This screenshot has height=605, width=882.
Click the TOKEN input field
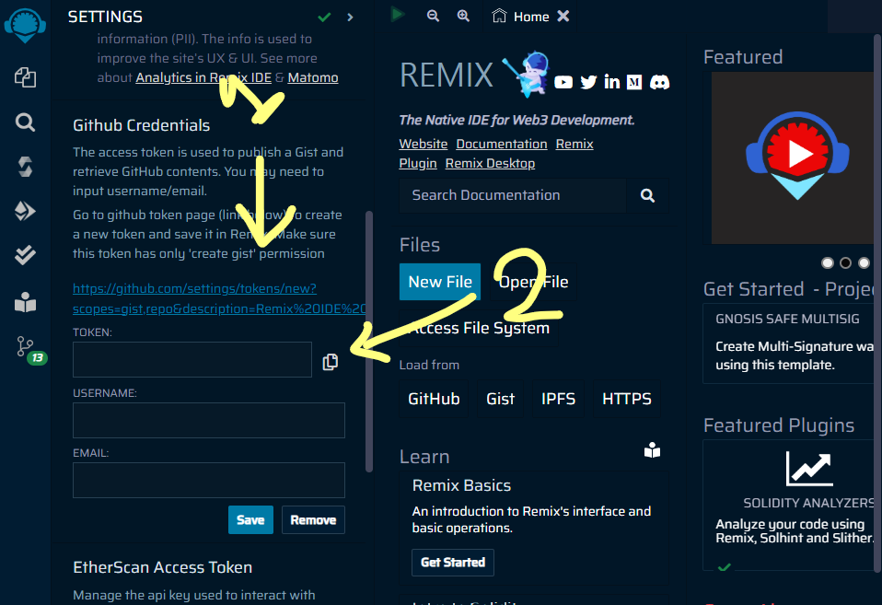coord(192,360)
